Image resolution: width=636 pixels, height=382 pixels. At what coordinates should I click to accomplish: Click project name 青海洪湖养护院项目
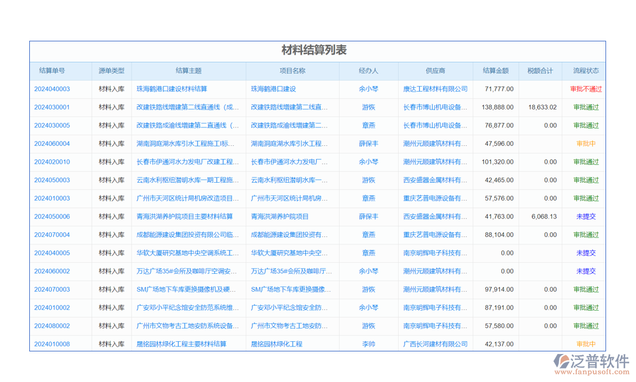tap(280, 216)
